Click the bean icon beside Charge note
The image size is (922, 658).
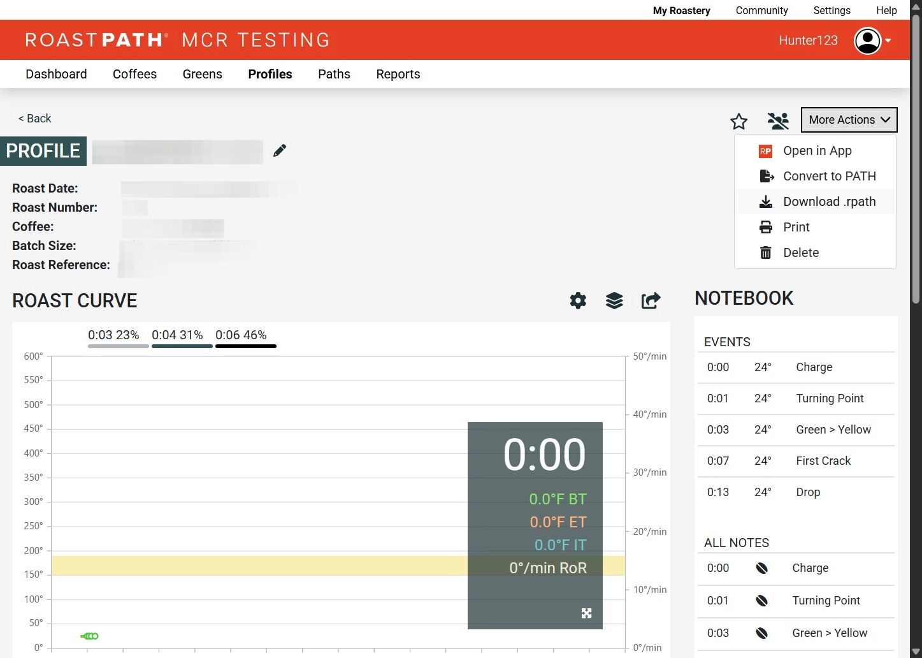(x=761, y=568)
